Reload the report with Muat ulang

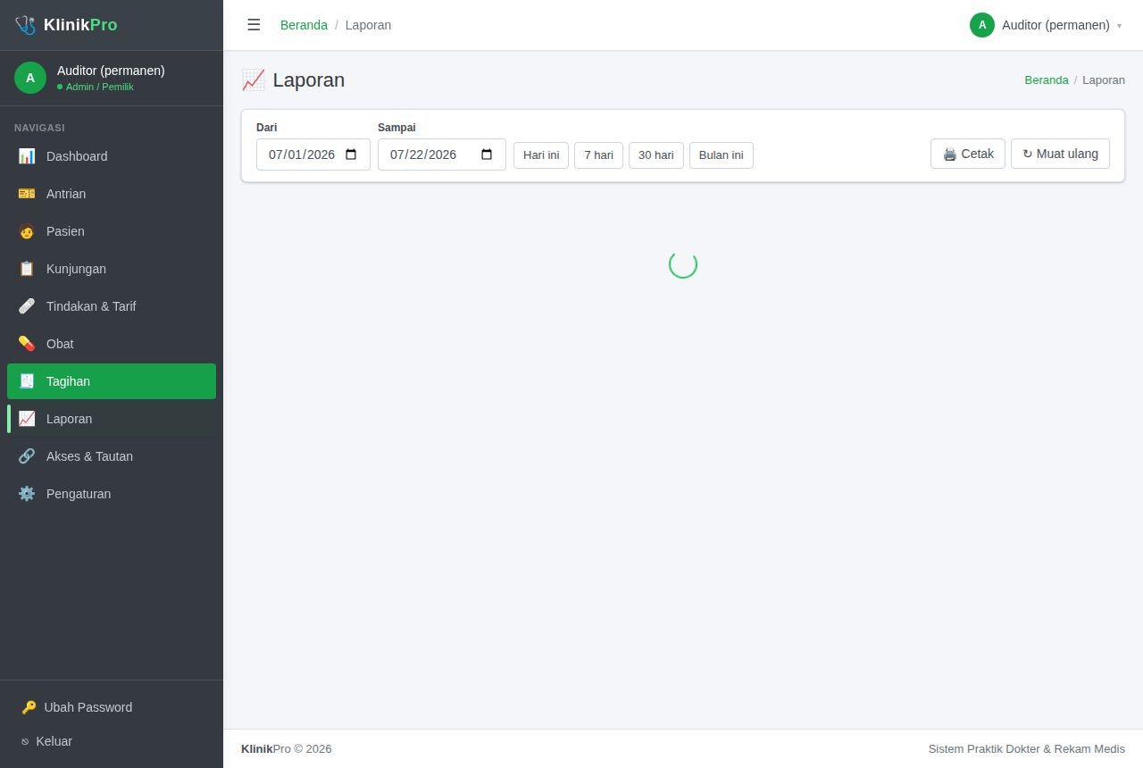[1060, 154]
